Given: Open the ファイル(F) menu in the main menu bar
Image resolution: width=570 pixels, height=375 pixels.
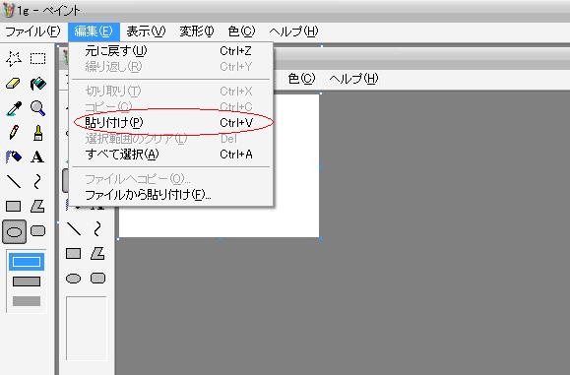Looking at the screenshot, I should tap(32, 31).
